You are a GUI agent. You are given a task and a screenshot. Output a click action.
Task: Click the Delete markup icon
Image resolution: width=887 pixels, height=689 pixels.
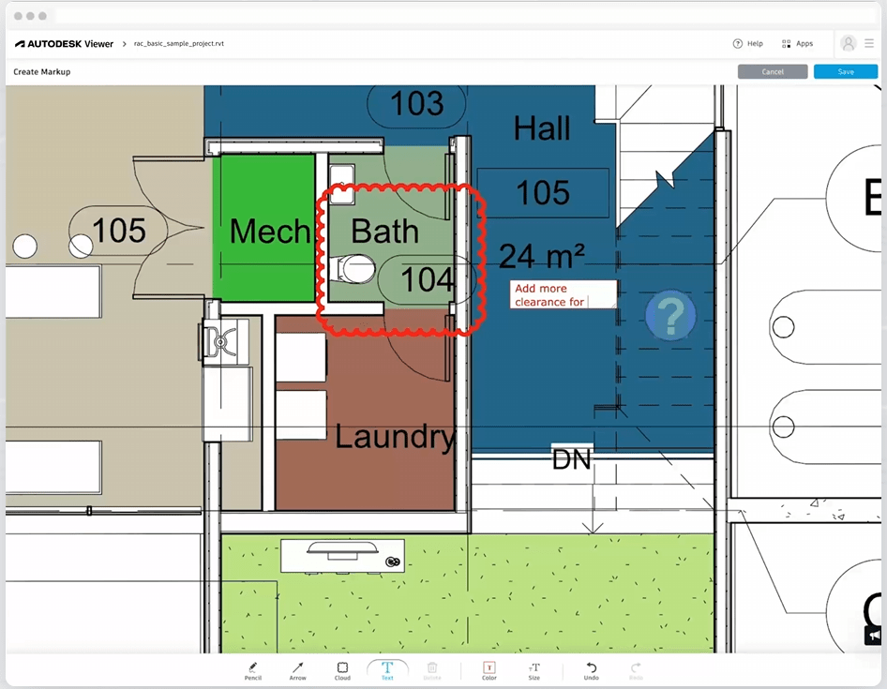point(431,671)
